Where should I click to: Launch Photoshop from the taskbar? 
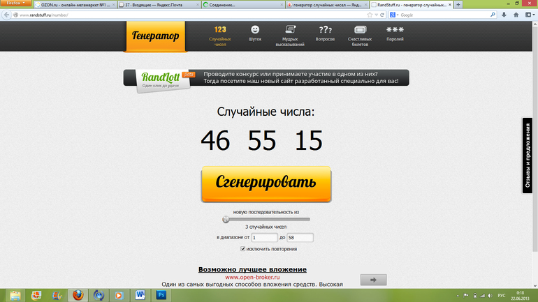point(161,294)
